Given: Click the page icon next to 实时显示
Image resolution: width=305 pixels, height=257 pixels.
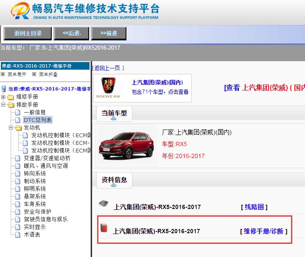Looking at the screenshot, I should coord(18,227).
